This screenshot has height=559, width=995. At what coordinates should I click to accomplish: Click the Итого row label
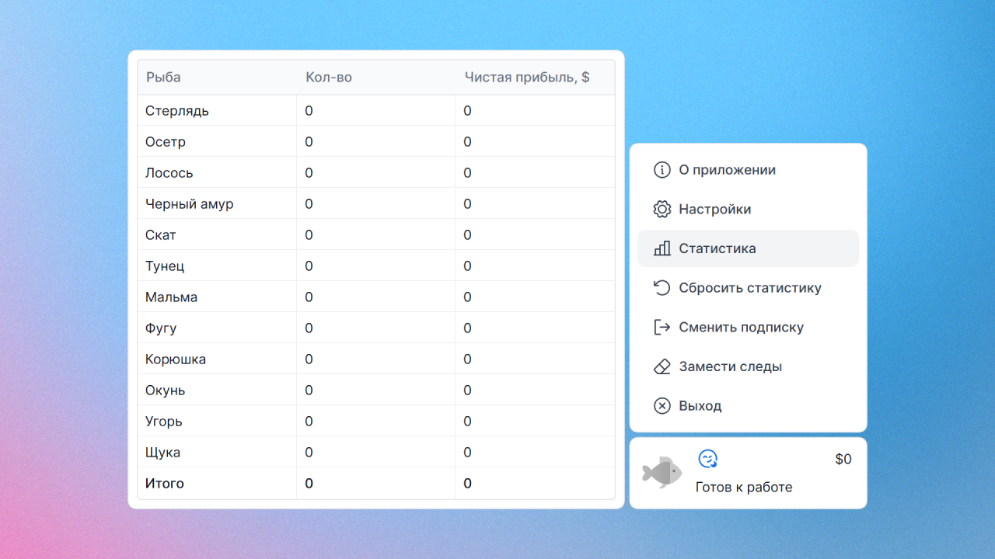pyautogui.click(x=165, y=484)
